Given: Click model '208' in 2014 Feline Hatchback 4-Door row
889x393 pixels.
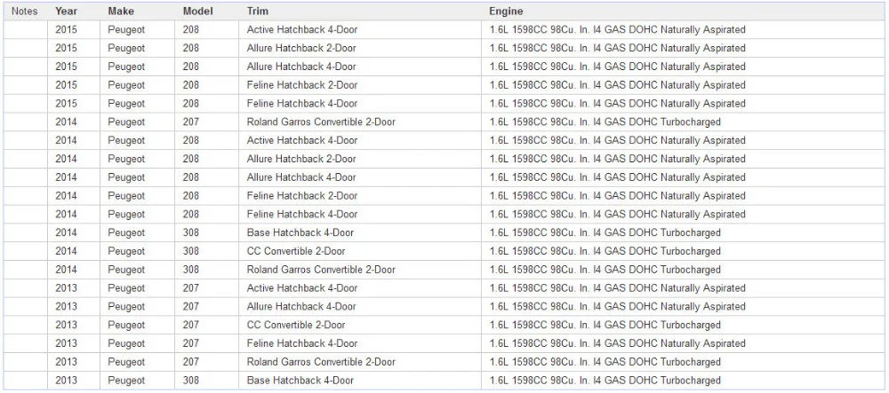Looking at the screenshot, I should point(191,215).
